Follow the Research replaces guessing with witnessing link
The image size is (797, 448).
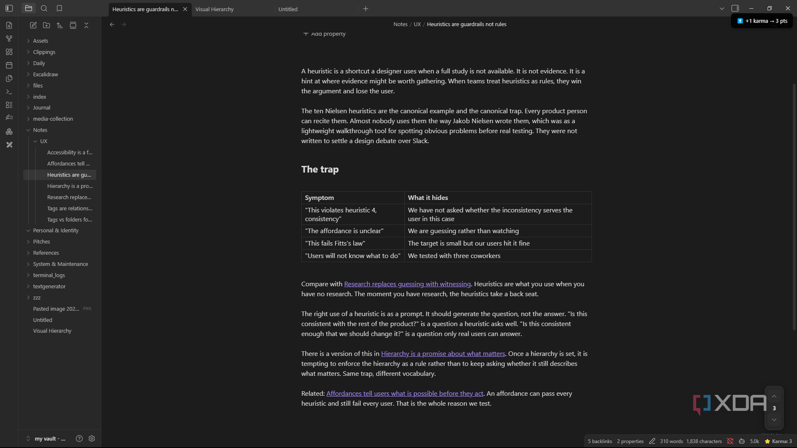pos(407,284)
